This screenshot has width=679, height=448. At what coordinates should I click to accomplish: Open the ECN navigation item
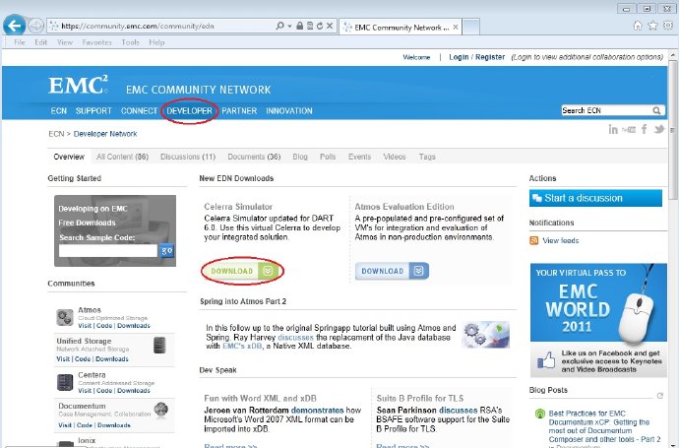(58, 111)
